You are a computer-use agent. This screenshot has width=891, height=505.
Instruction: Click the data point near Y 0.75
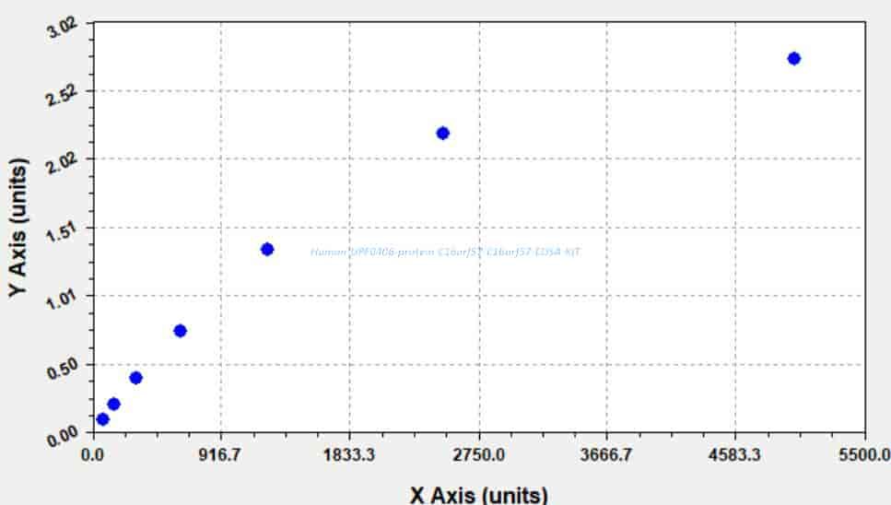coord(180,331)
